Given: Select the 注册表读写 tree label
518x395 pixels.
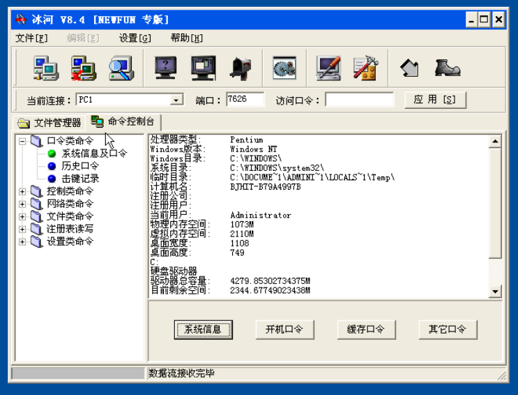Looking at the screenshot, I should click(x=70, y=229).
